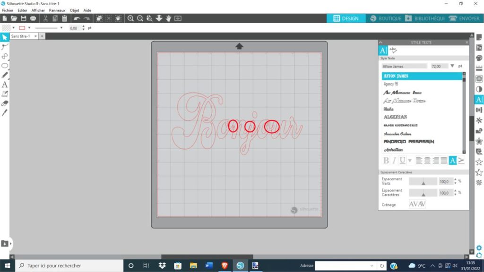Go to the DESIGN tab
Image resolution: width=484 pixels, height=272 pixels.
pyautogui.click(x=346, y=18)
